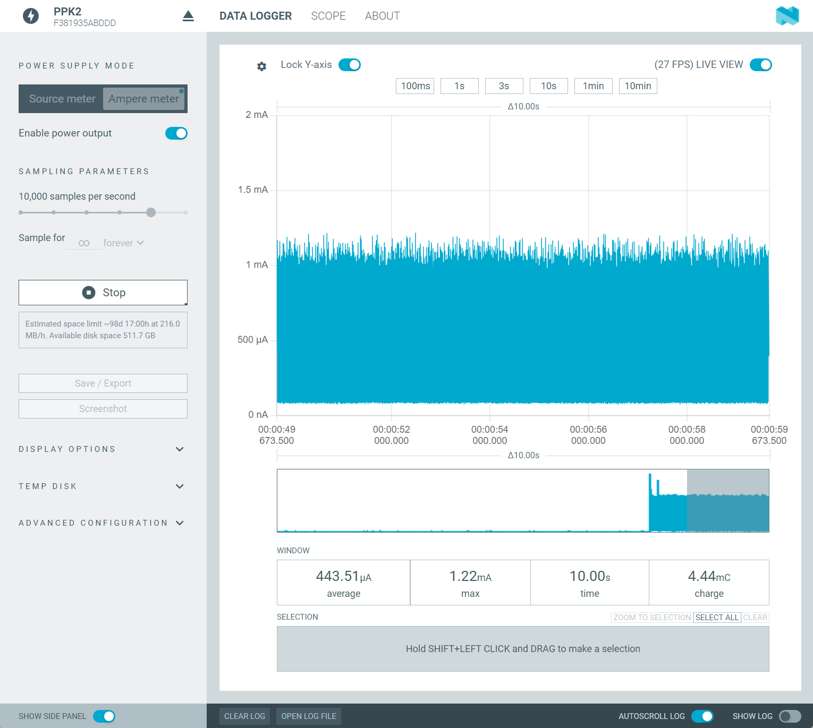Toggle AUTOSCROLL LOG off

pos(702,716)
